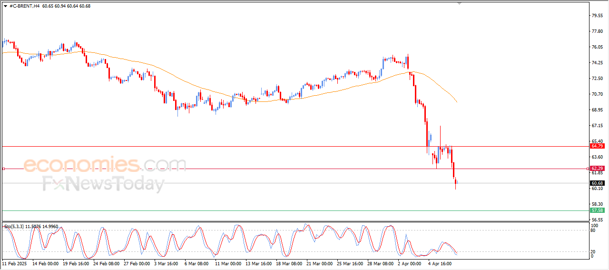
Task: Click the FxNewsToday watermark text
Action: (x=103, y=184)
